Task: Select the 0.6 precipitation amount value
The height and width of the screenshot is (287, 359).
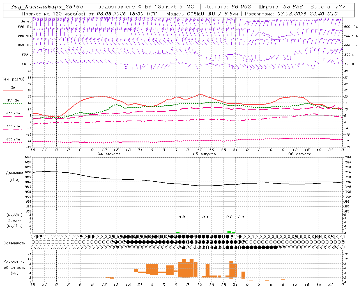Action: coord(229,217)
